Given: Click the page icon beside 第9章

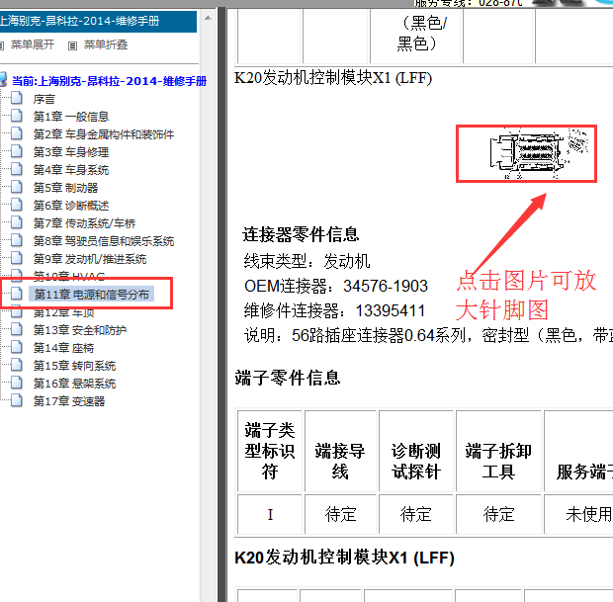Looking at the screenshot, I should pyautogui.click(x=17, y=258).
